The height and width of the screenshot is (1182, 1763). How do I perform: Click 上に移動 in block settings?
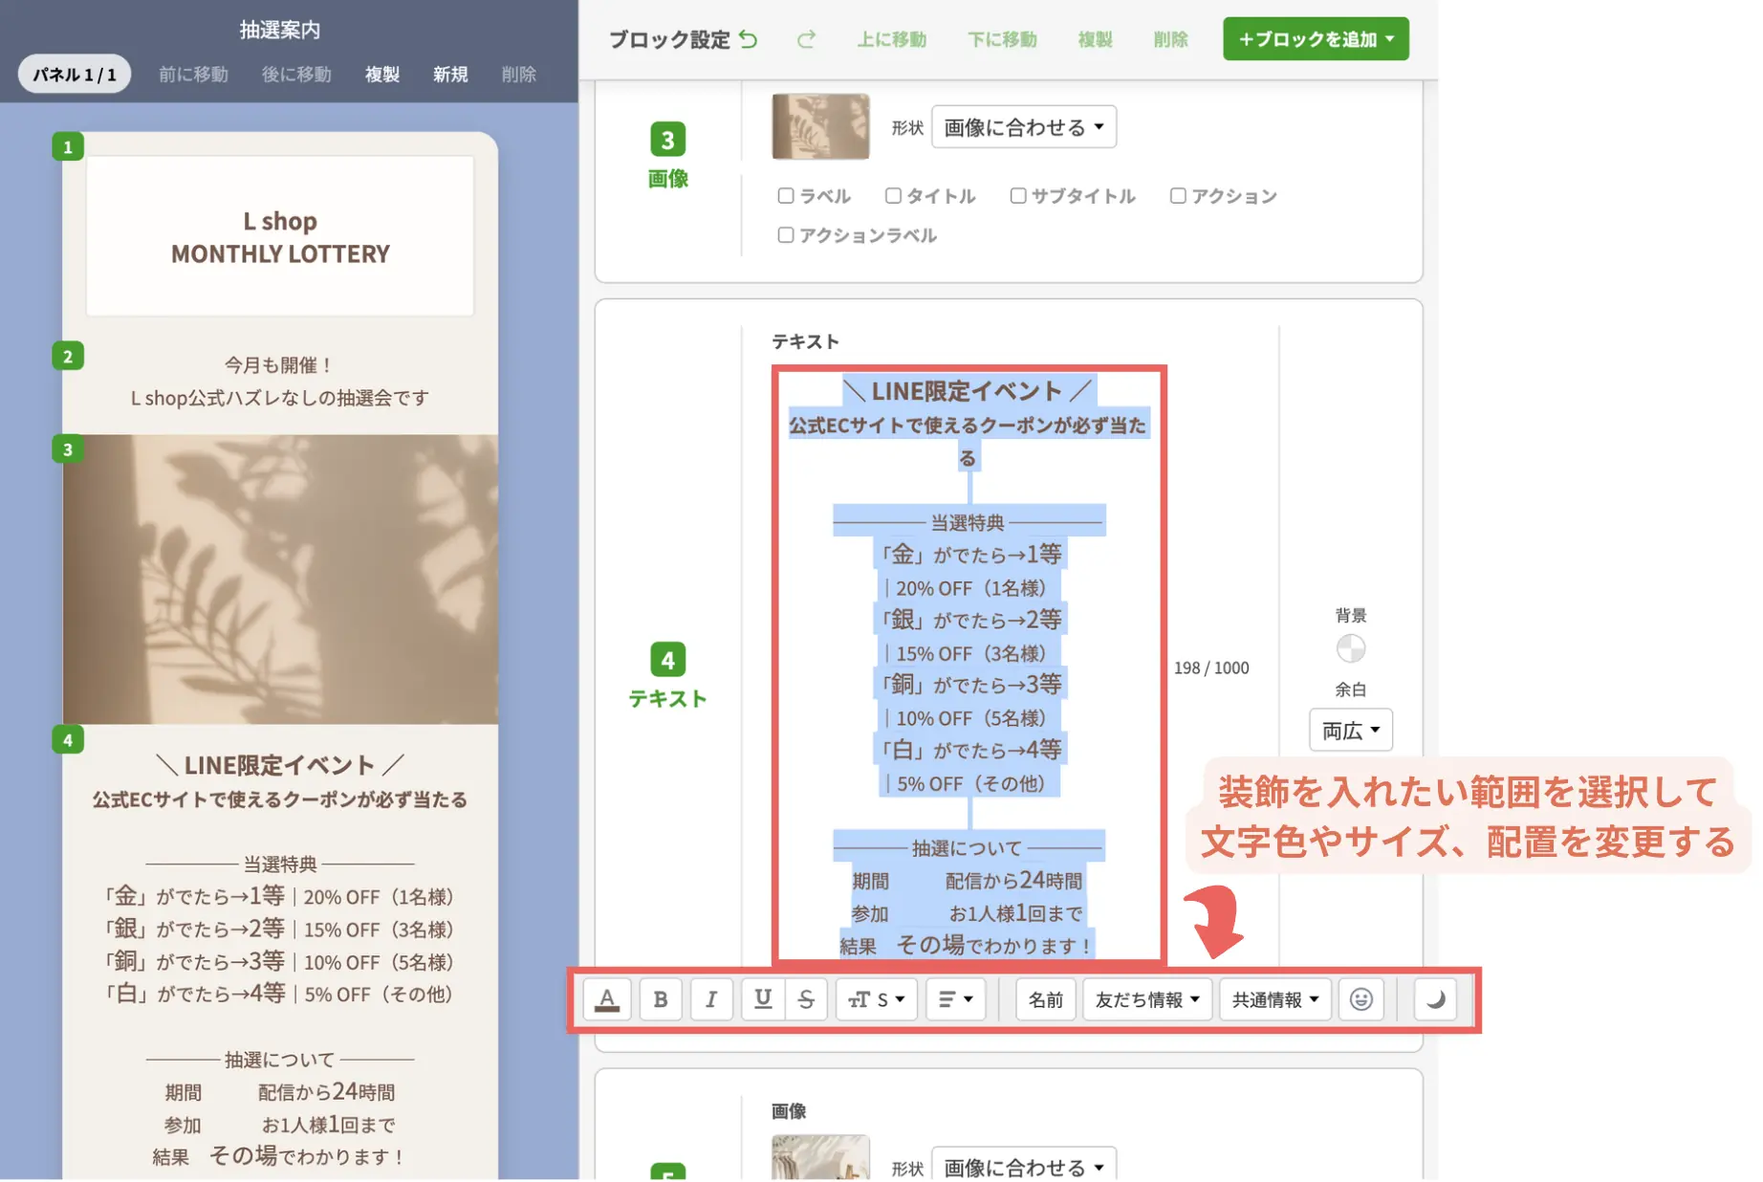(x=891, y=39)
